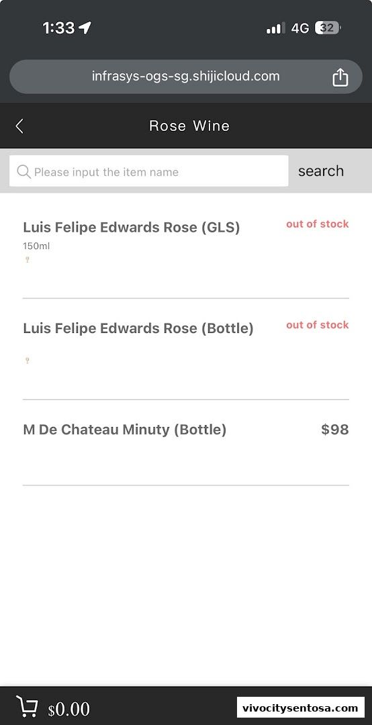372x725 pixels.
Task: Select Luis Felipe Edwards Rose (Bottle) item
Action: [x=185, y=349]
